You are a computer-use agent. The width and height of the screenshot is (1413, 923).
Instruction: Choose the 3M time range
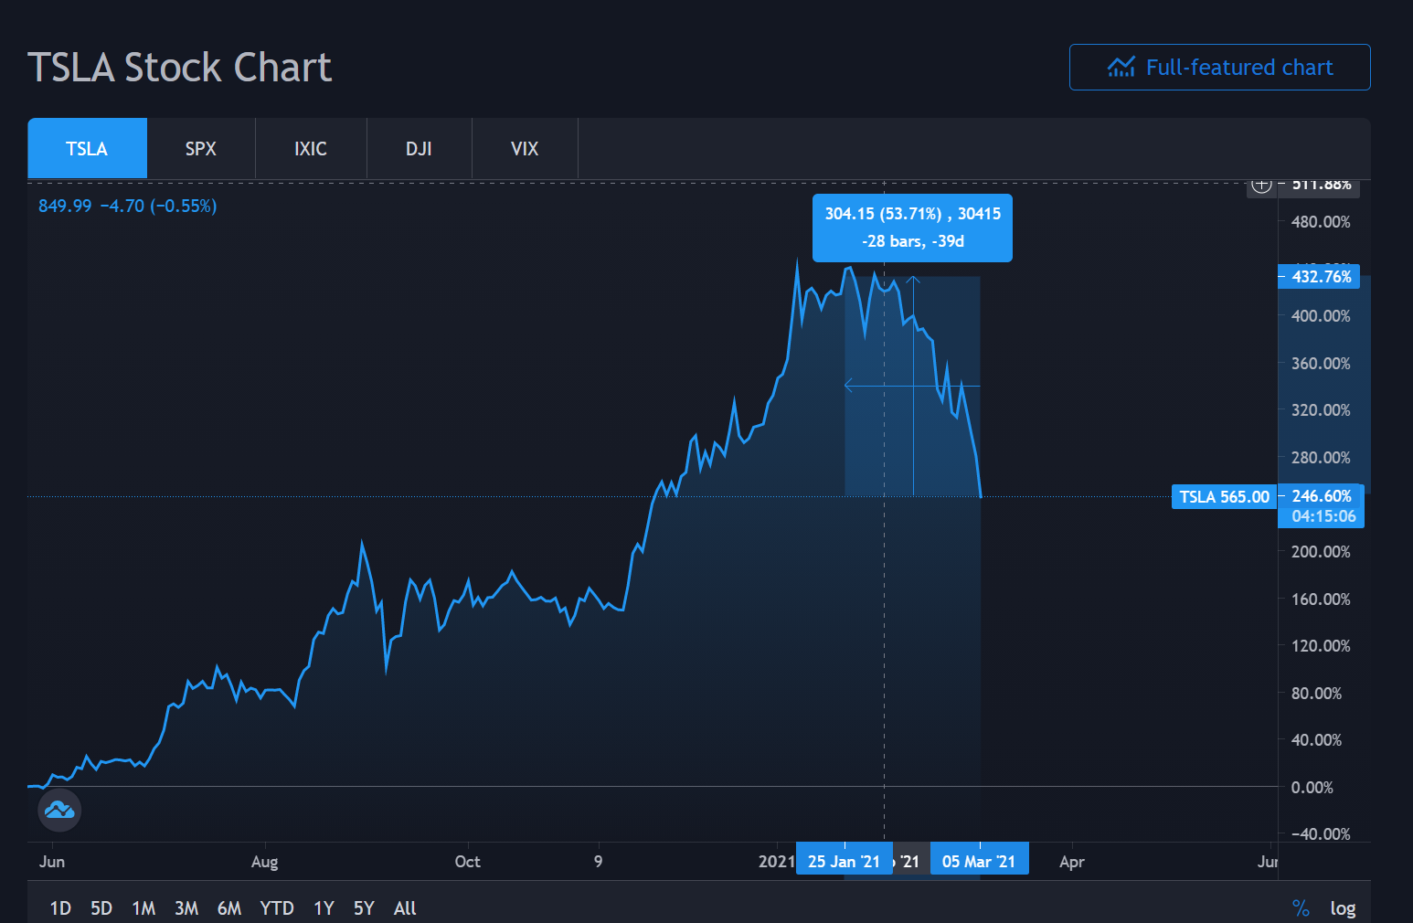tap(186, 907)
